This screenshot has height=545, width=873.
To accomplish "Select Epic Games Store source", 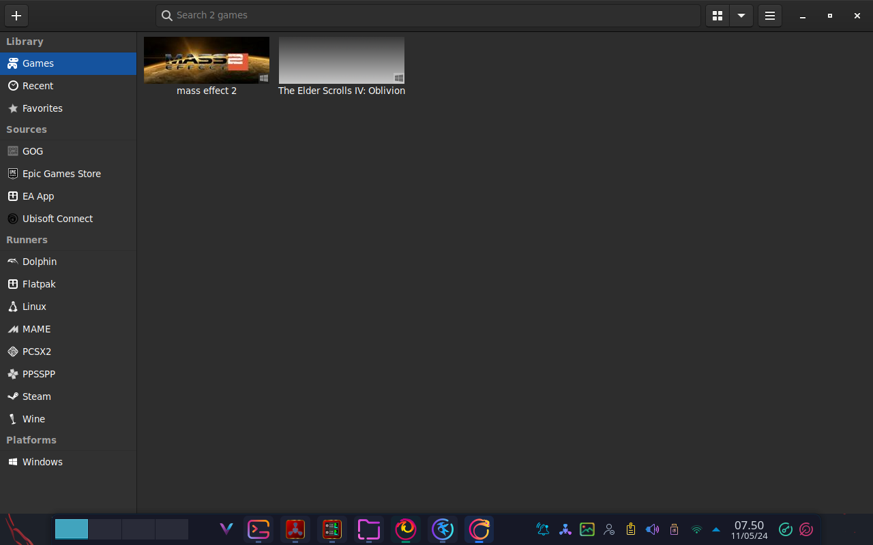I will (x=68, y=174).
